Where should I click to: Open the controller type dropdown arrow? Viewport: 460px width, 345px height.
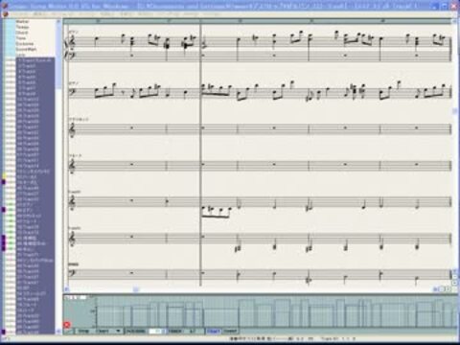118,332
